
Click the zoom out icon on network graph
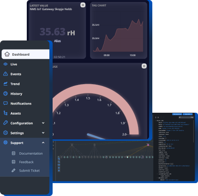59,162
